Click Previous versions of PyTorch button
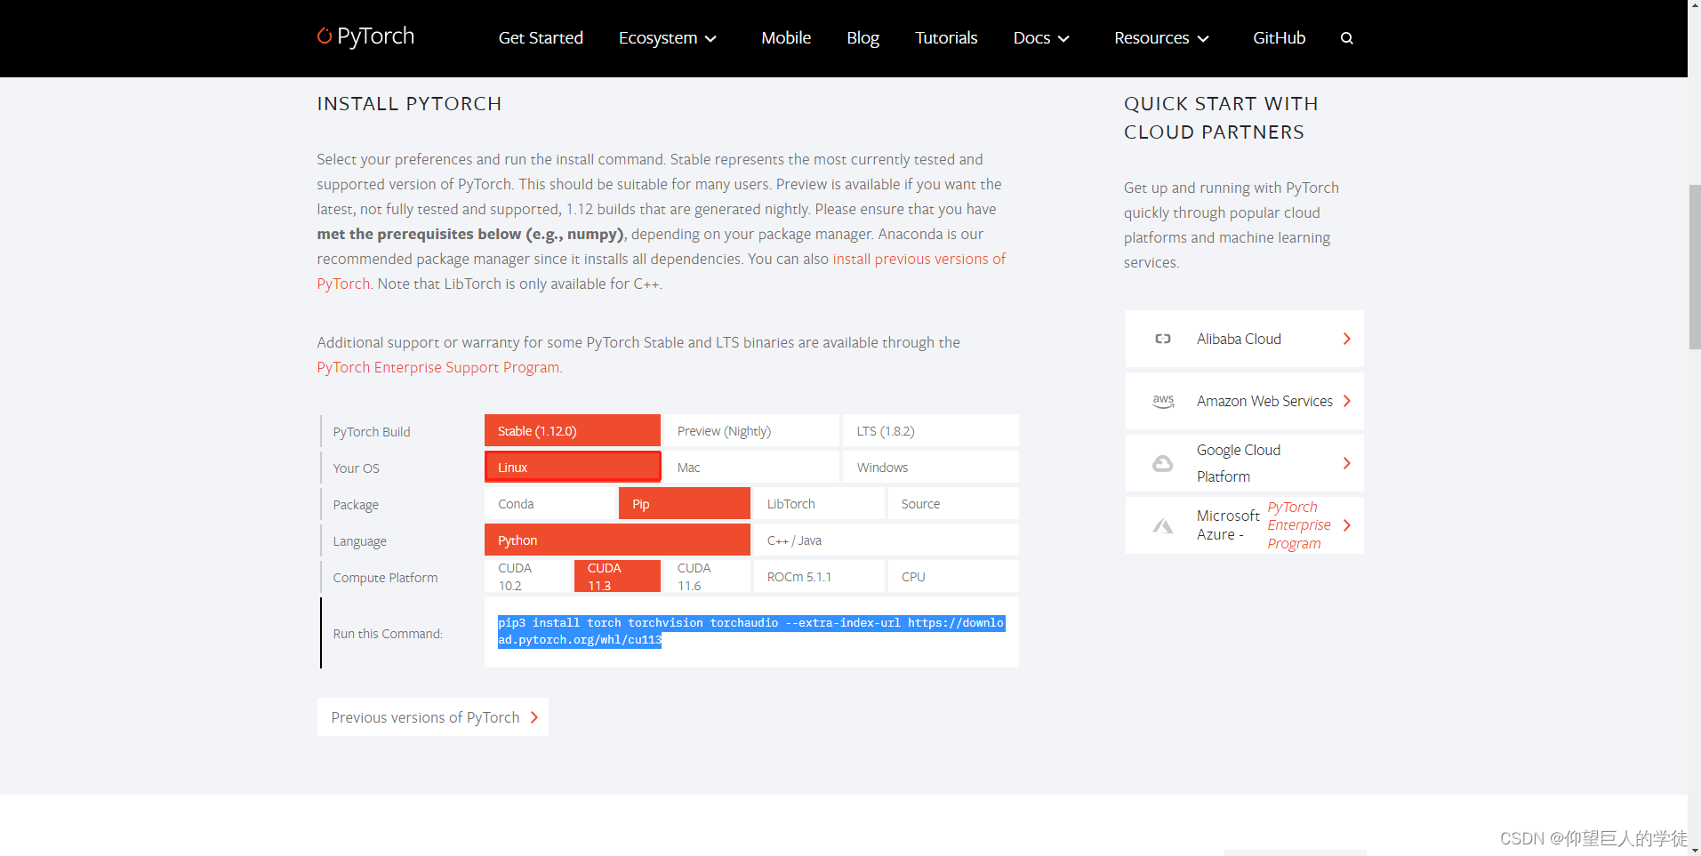The width and height of the screenshot is (1701, 856). [x=433, y=717]
